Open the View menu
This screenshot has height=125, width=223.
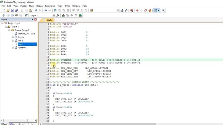15,6
